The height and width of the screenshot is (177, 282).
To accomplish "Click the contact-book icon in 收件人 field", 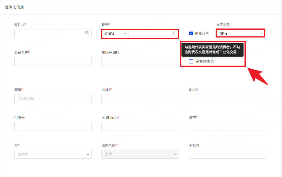I will (x=87, y=33).
